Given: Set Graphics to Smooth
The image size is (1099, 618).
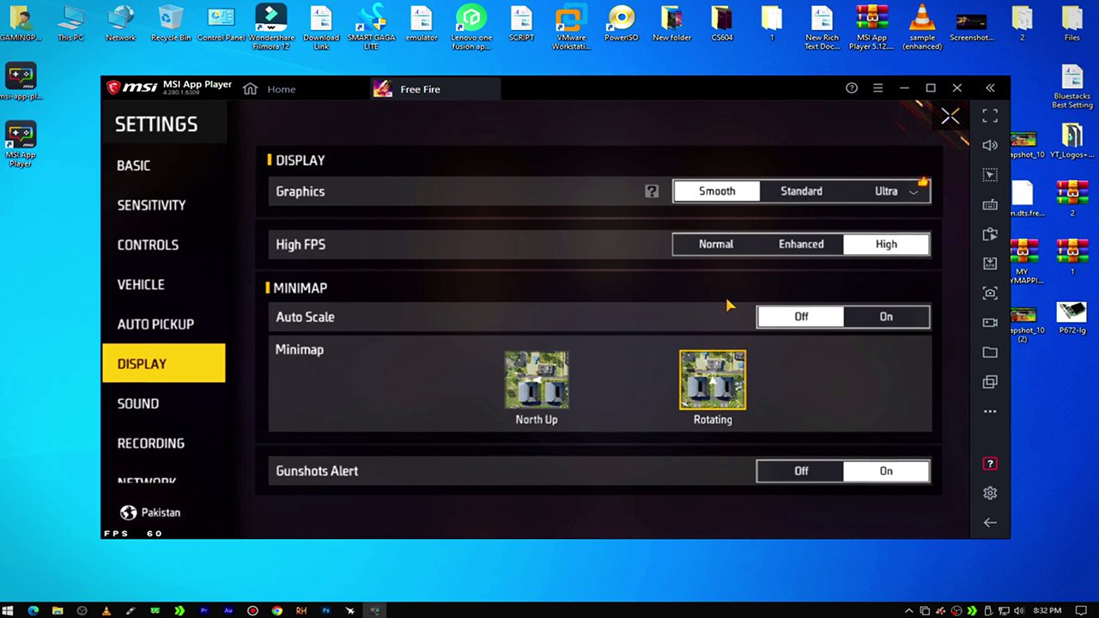Looking at the screenshot, I should [x=717, y=191].
